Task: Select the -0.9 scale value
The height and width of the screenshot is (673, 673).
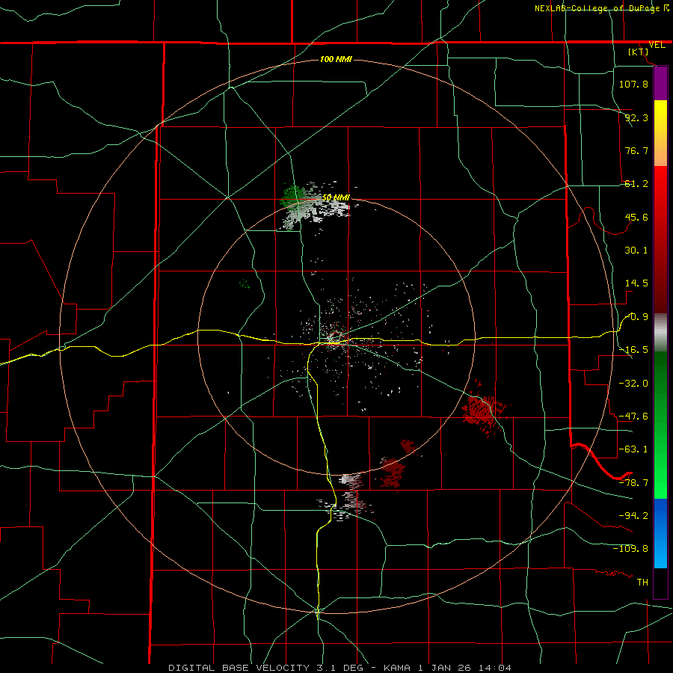Action: pos(636,317)
